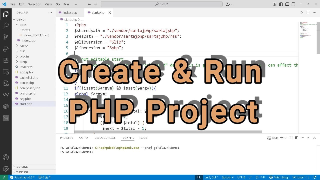Open the File menu

click(x=13, y=4)
